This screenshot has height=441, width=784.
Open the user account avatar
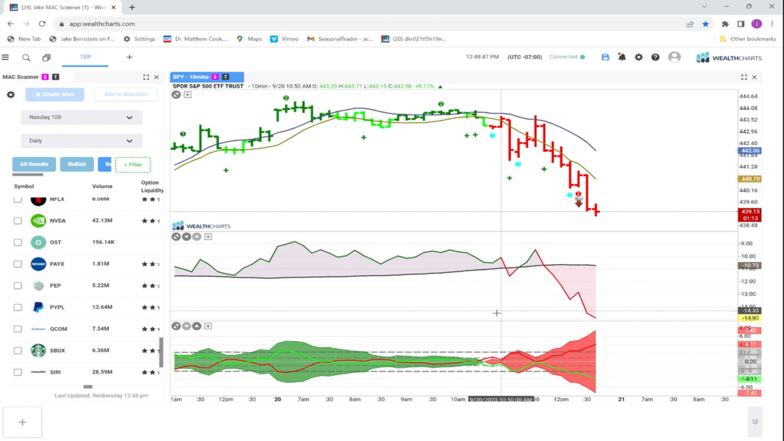point(675,57)
